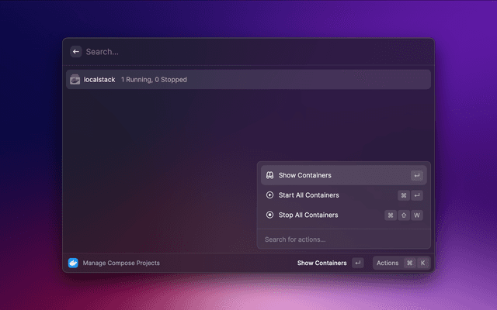Open the Actions panel button

click(x=388, y=263)
